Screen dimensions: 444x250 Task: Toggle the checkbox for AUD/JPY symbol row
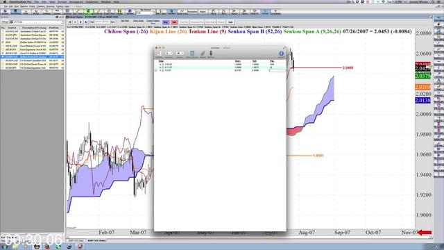[x=3, y=35]
